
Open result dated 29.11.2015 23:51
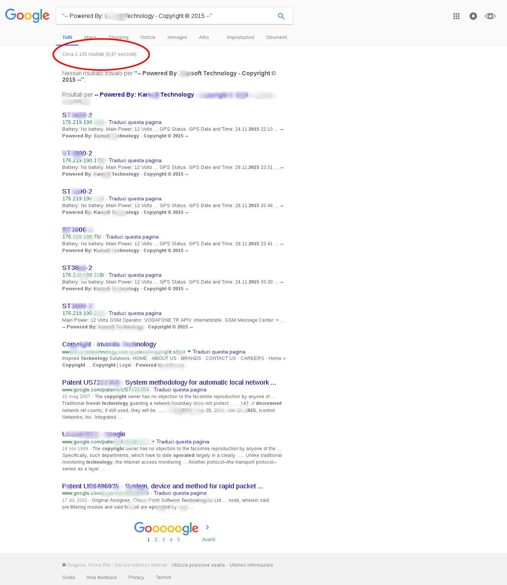[x=77, y=153]
